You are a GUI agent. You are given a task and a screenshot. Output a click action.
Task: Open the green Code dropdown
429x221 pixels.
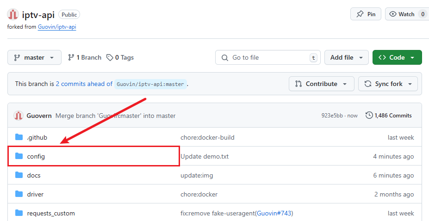[x=397, y=57]
